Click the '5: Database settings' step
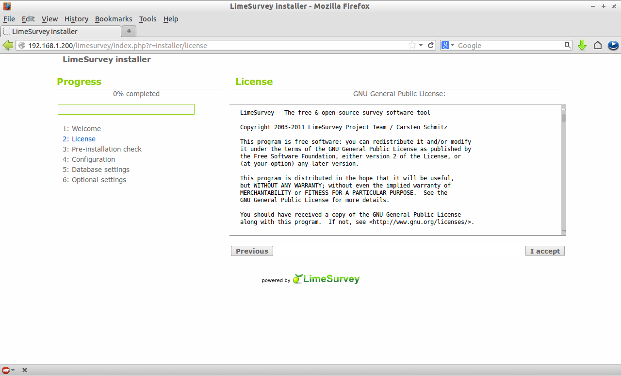 (x=96, y=170)
